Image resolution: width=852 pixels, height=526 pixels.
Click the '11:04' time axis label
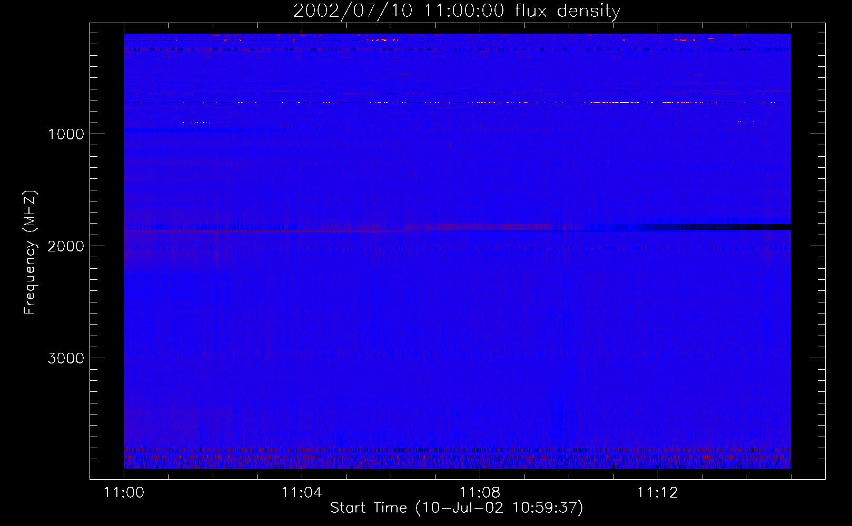coord(302,493)
